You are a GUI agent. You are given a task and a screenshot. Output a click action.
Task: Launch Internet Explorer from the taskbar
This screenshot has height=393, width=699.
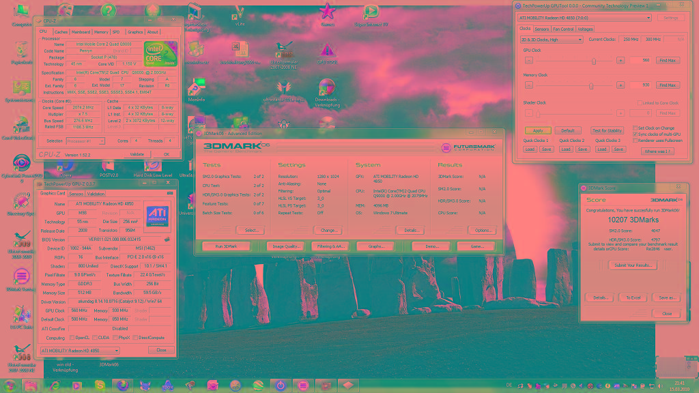coord(54,385)
